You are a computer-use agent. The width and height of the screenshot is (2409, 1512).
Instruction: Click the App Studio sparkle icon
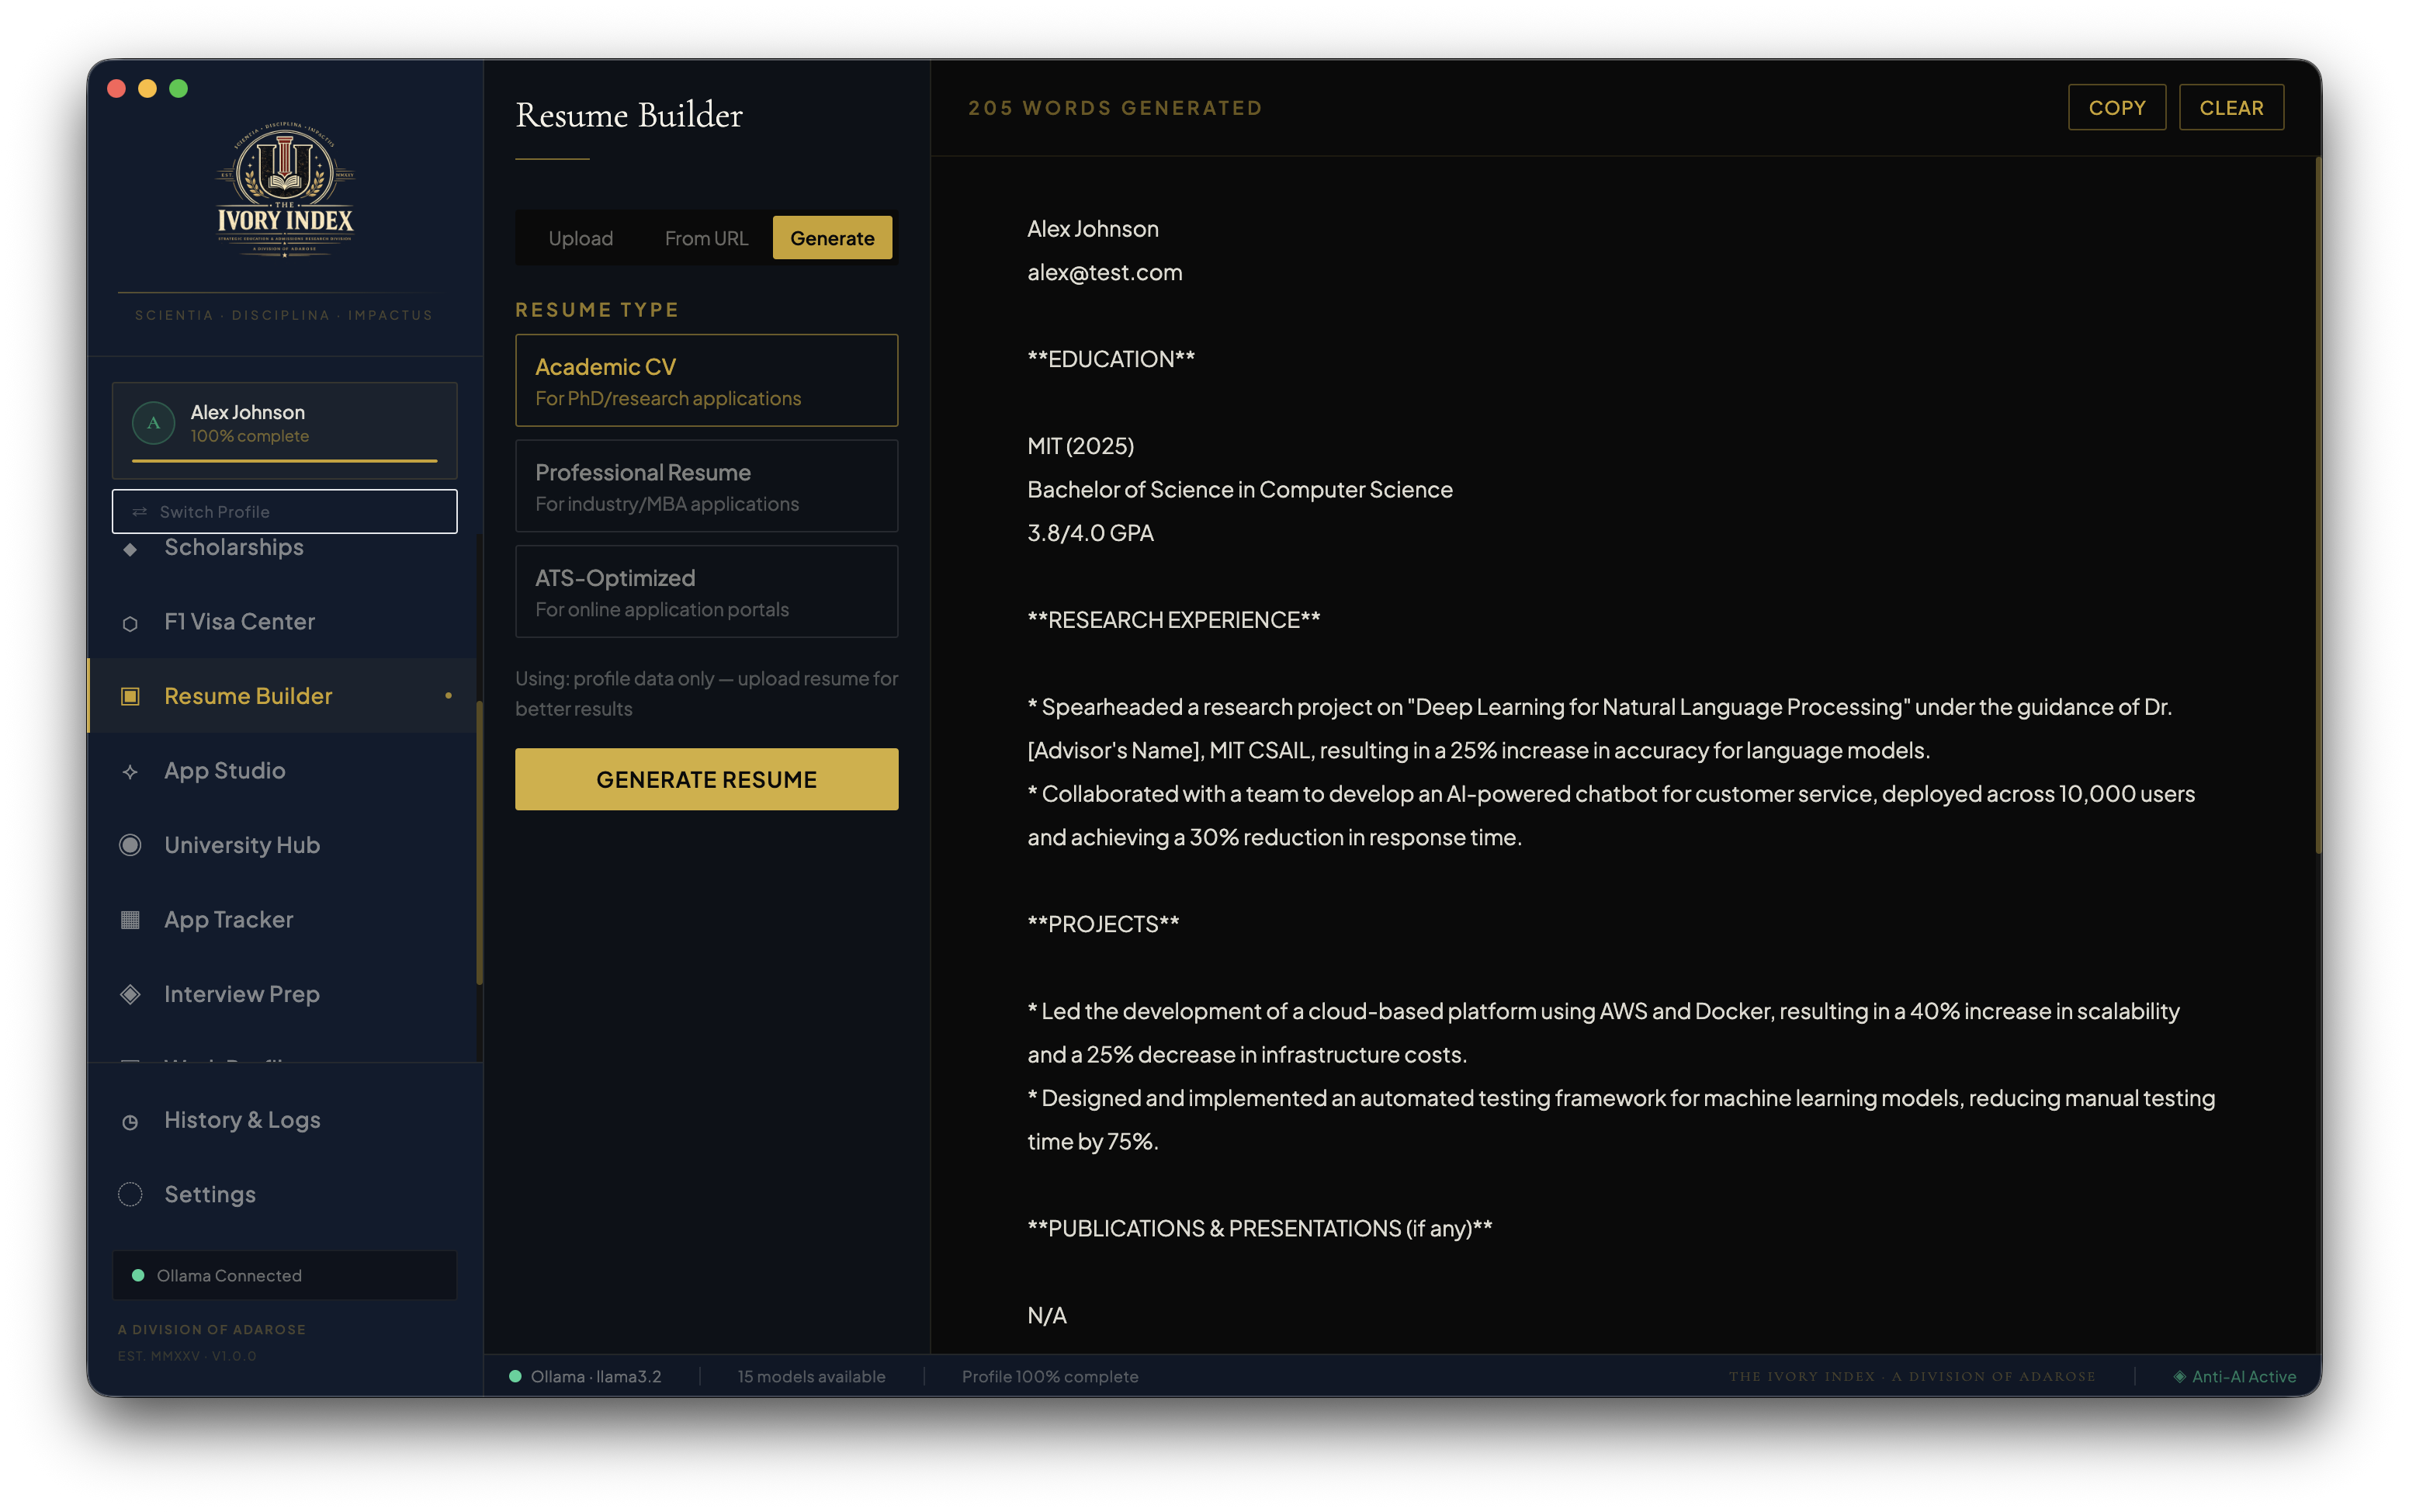130,771
